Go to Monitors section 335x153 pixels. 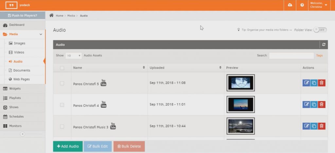tap(23, 126)
